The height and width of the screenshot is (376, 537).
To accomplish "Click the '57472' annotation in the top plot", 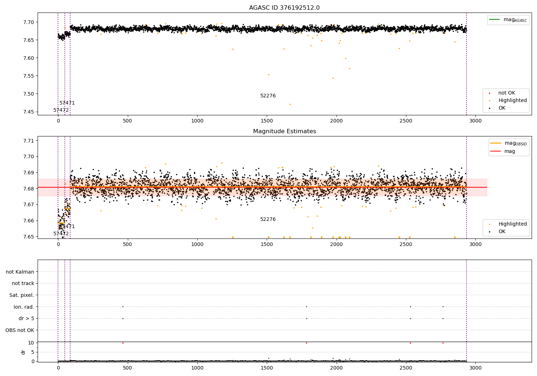I will [x=61, y=110].
